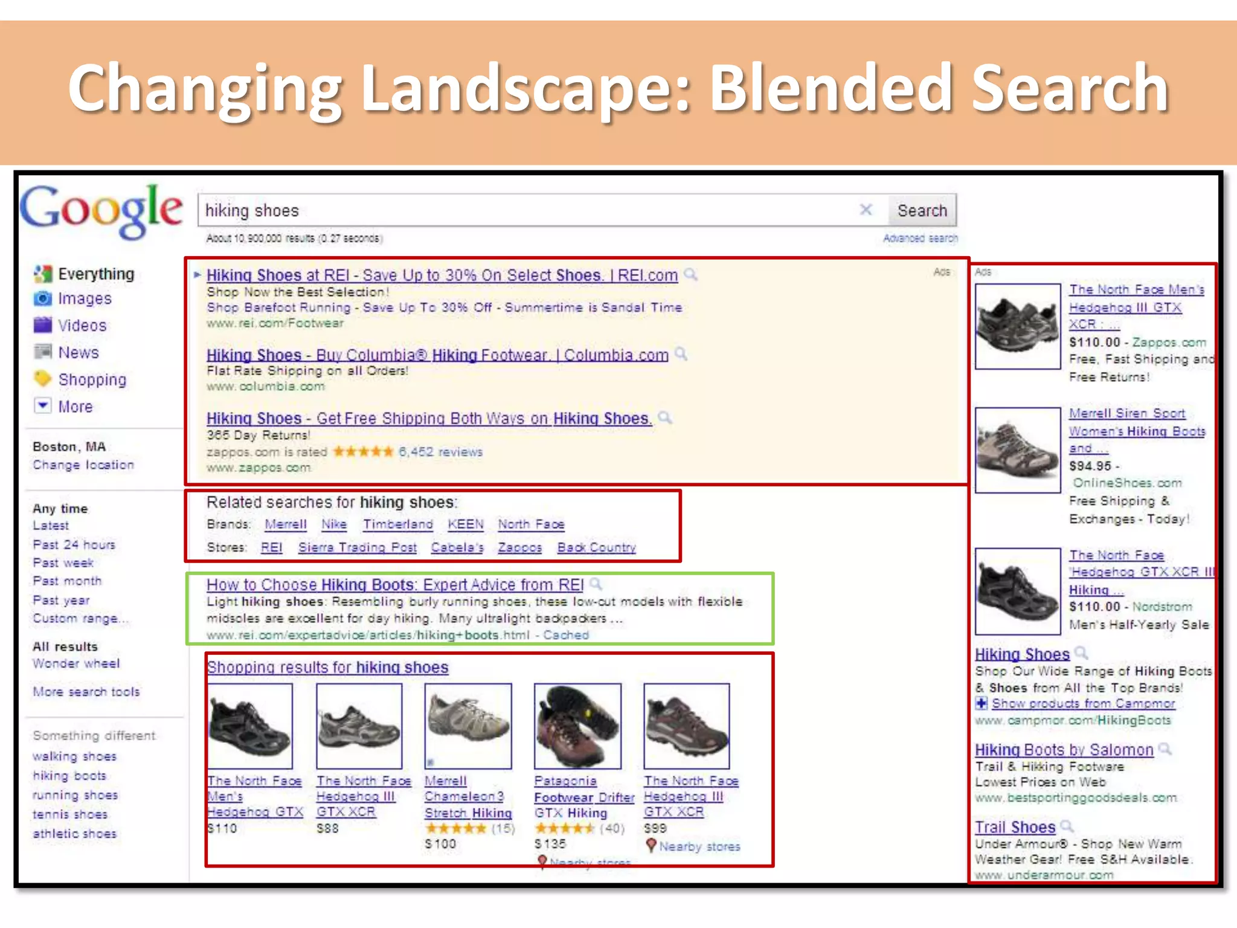Click the Google logo
This screenshot has width=1237, height=928.
[101, 211]
